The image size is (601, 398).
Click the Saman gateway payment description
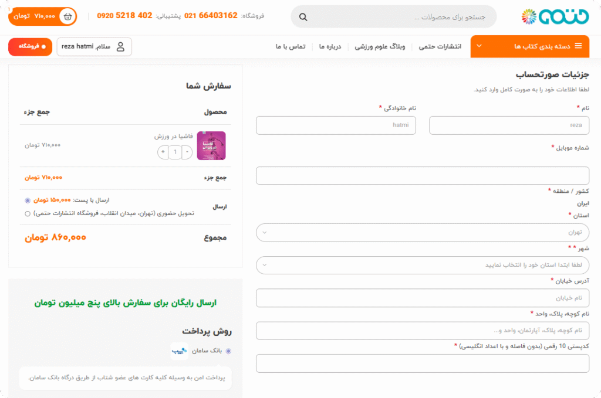pyautogui.click(x=127, y=377)
